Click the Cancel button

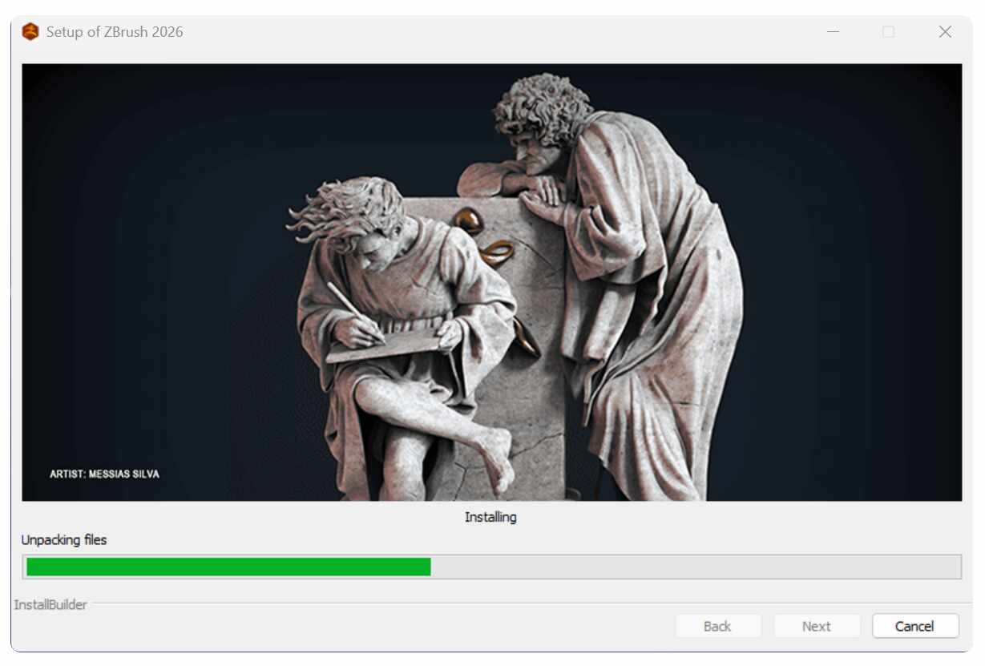(x=915, y=626)
